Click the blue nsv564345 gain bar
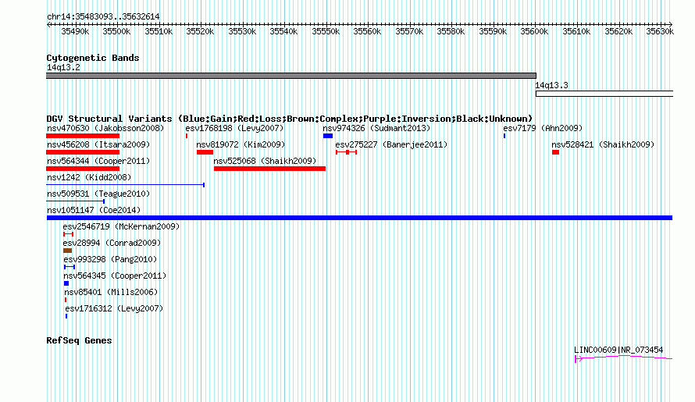The width and height of the screenshot is (695, 402). pos(66,283)
